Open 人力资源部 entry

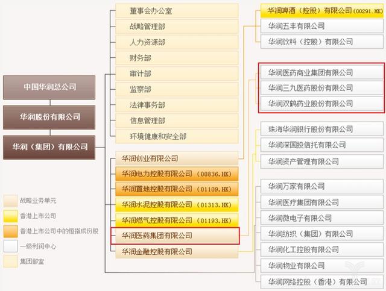point(177,42)
